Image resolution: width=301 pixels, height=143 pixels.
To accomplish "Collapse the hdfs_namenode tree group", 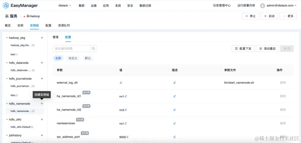I will [x=7, y=104].
